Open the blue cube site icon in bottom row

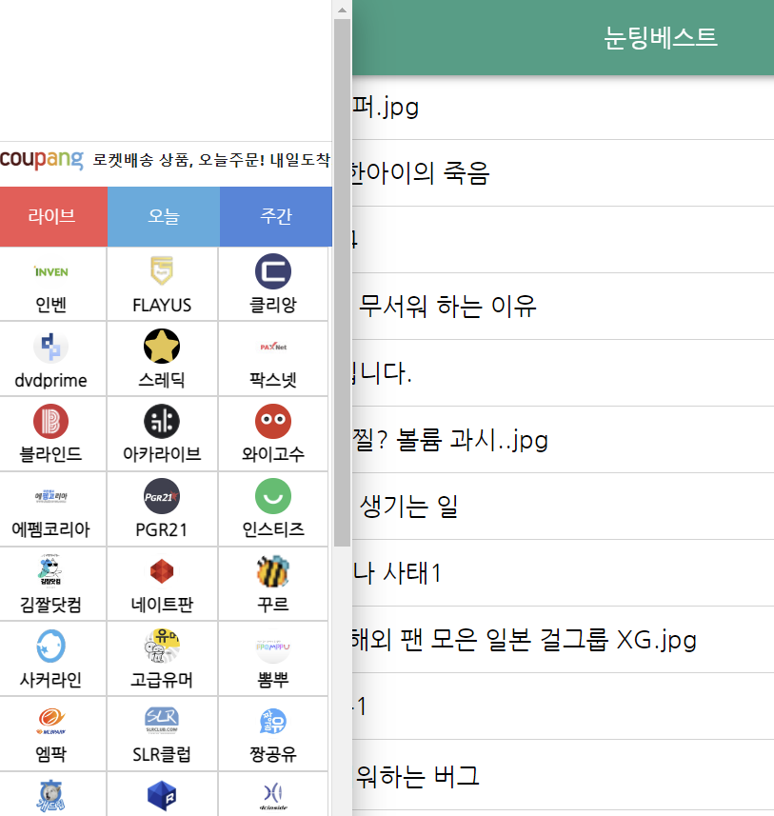pyautogui.click(x=162, y=795)
